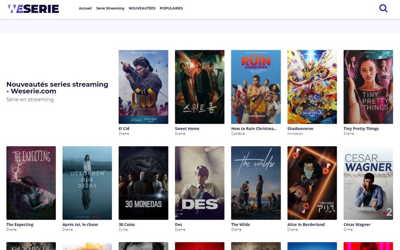Open the Shadowverse poster
This screenshot has height=250, width=400.
[312, 87]
